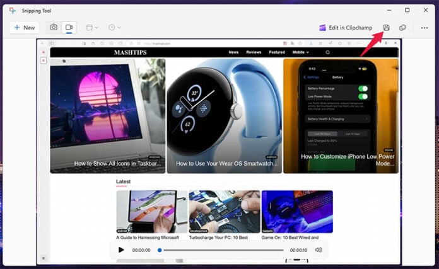The height and width of the screenshot is (269, 439).
Task: Open the delay timer dropdown
Action: coord(114,28)
